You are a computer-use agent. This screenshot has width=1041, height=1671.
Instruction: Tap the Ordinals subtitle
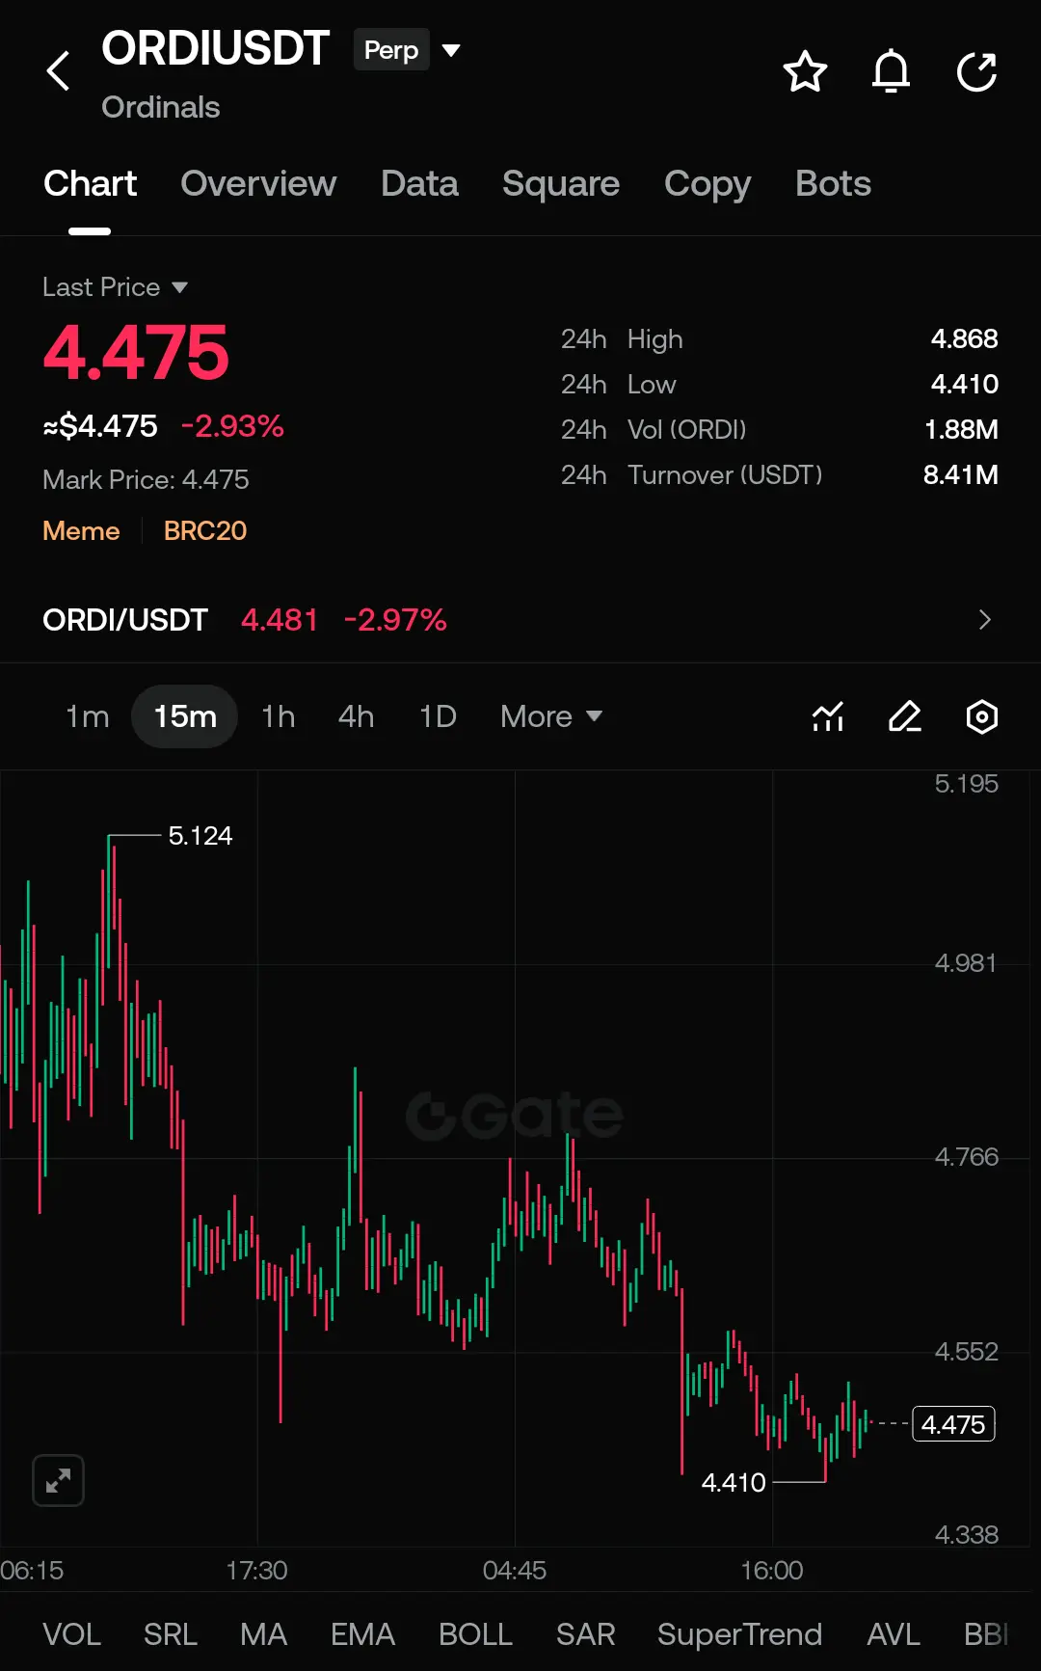[x=161, y=107]
